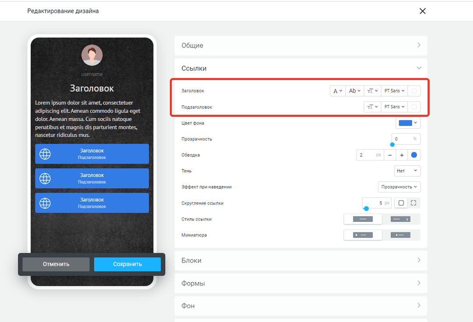Open Эффект при наведении dropdown

click(399, 187)
